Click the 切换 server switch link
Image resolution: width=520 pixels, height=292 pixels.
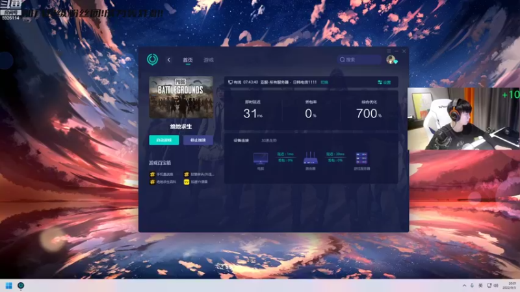click(x=324, y=82)
